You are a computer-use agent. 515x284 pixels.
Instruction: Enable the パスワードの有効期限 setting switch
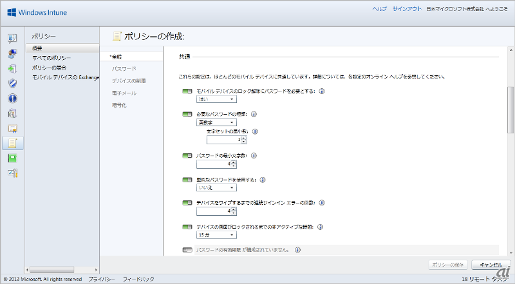(187, 250)
